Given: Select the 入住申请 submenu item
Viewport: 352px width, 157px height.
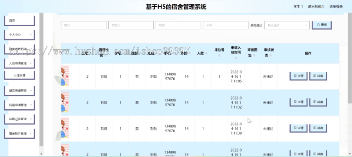Looking at the screenshot, I should pos(19,75).
